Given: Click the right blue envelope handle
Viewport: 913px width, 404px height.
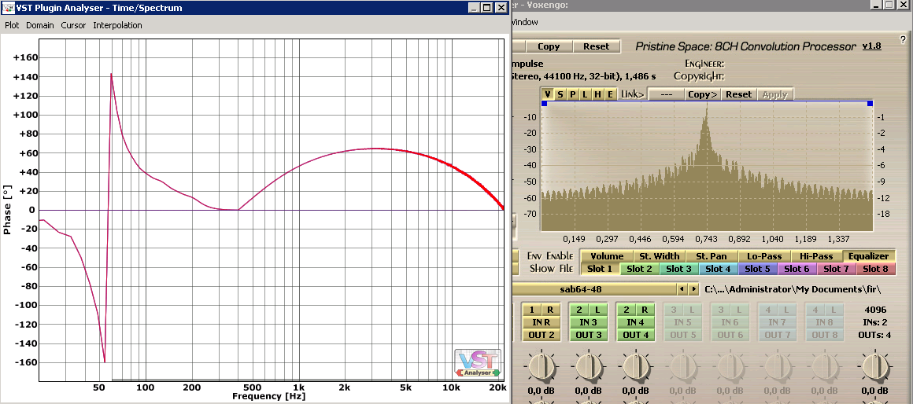Looking at the screenshot, I should point(870,104).
